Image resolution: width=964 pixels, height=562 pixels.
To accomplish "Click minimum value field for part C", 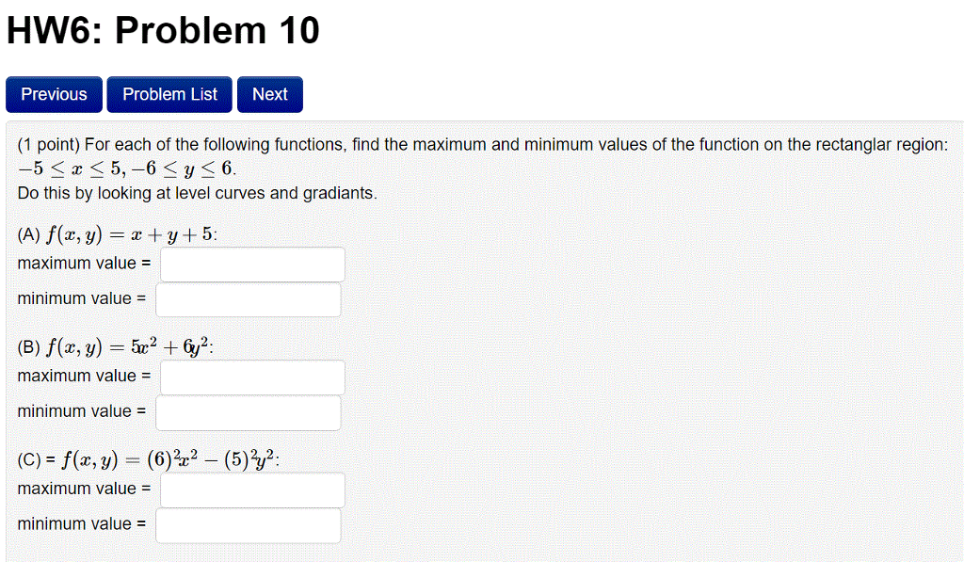I will [248, 524].
